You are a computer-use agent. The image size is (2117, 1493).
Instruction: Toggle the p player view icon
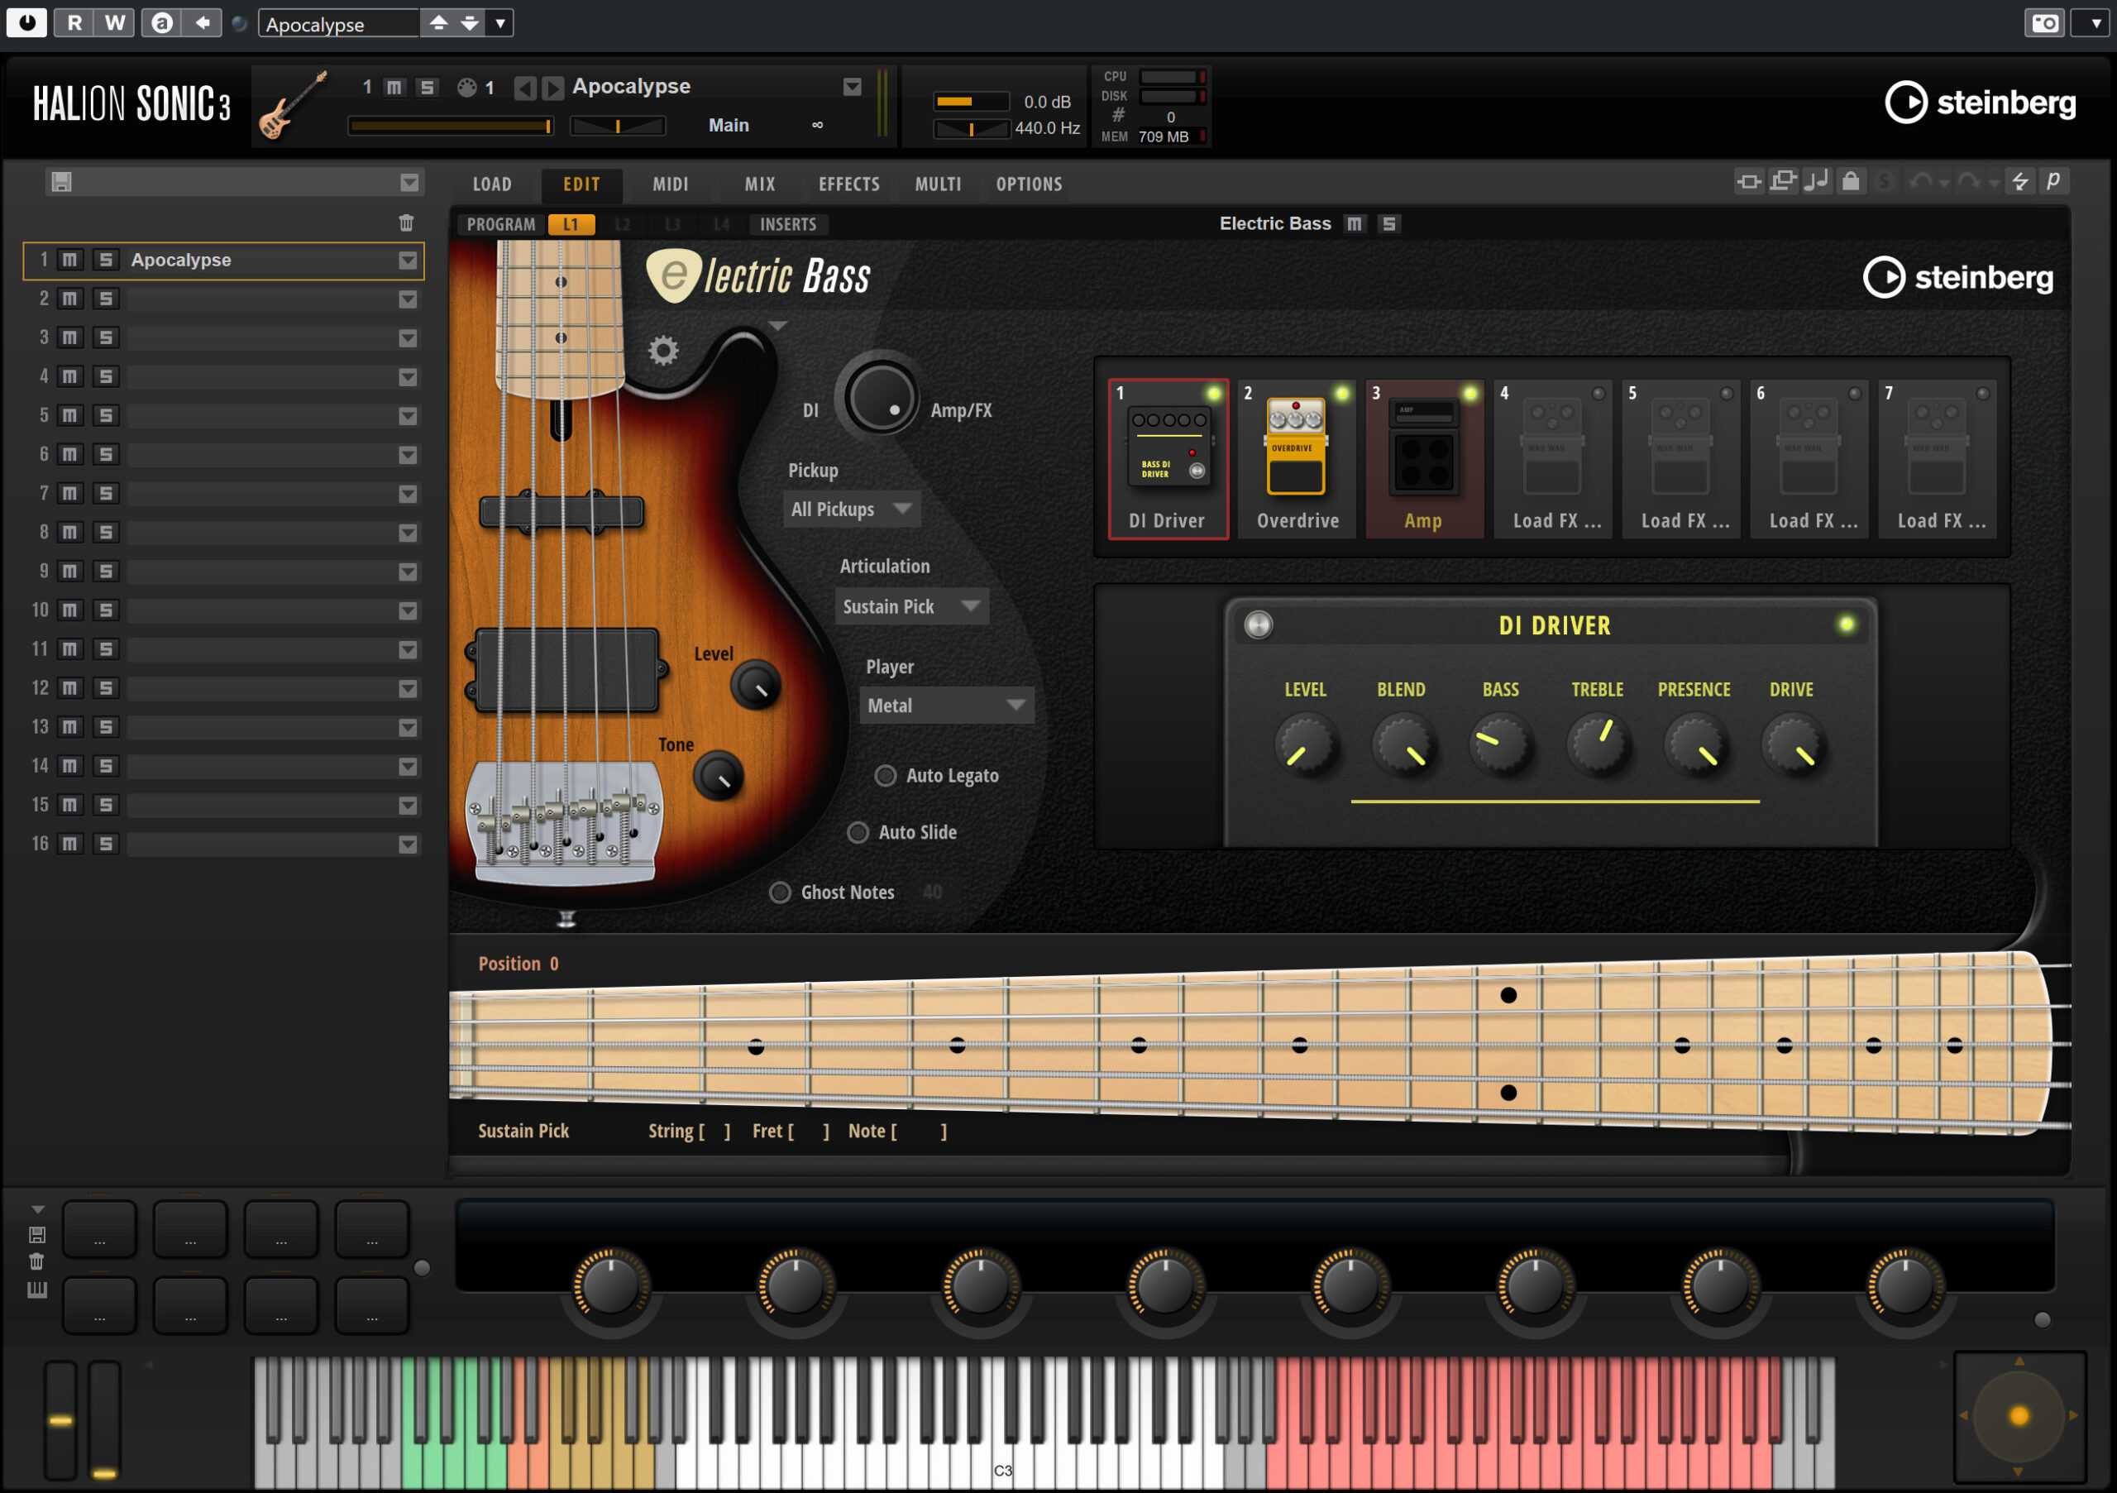click(x=2053, y=181)
